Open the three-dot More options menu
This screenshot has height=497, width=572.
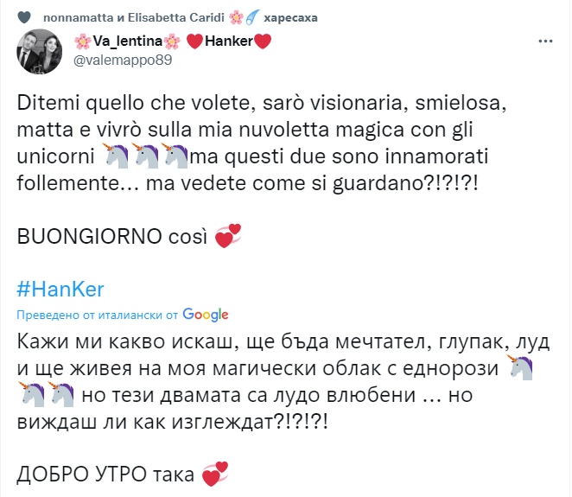(x=544, y=41)
